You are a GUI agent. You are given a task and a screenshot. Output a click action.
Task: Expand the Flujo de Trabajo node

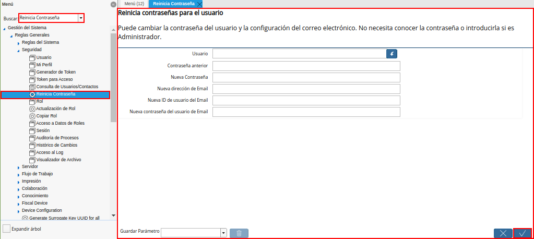(18, 174)
